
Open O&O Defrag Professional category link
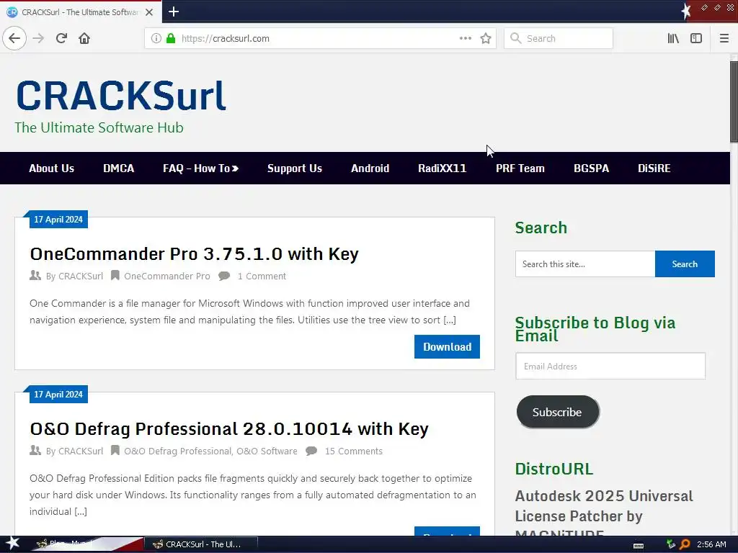177,451
